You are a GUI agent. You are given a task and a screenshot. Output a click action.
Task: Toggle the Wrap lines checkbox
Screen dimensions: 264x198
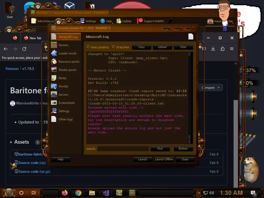coord(113,47)
